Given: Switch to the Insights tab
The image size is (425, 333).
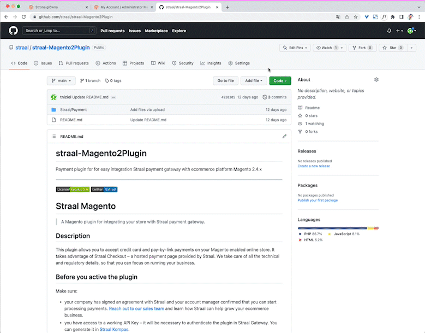Looking at the screenshot, I should point(211,63).
